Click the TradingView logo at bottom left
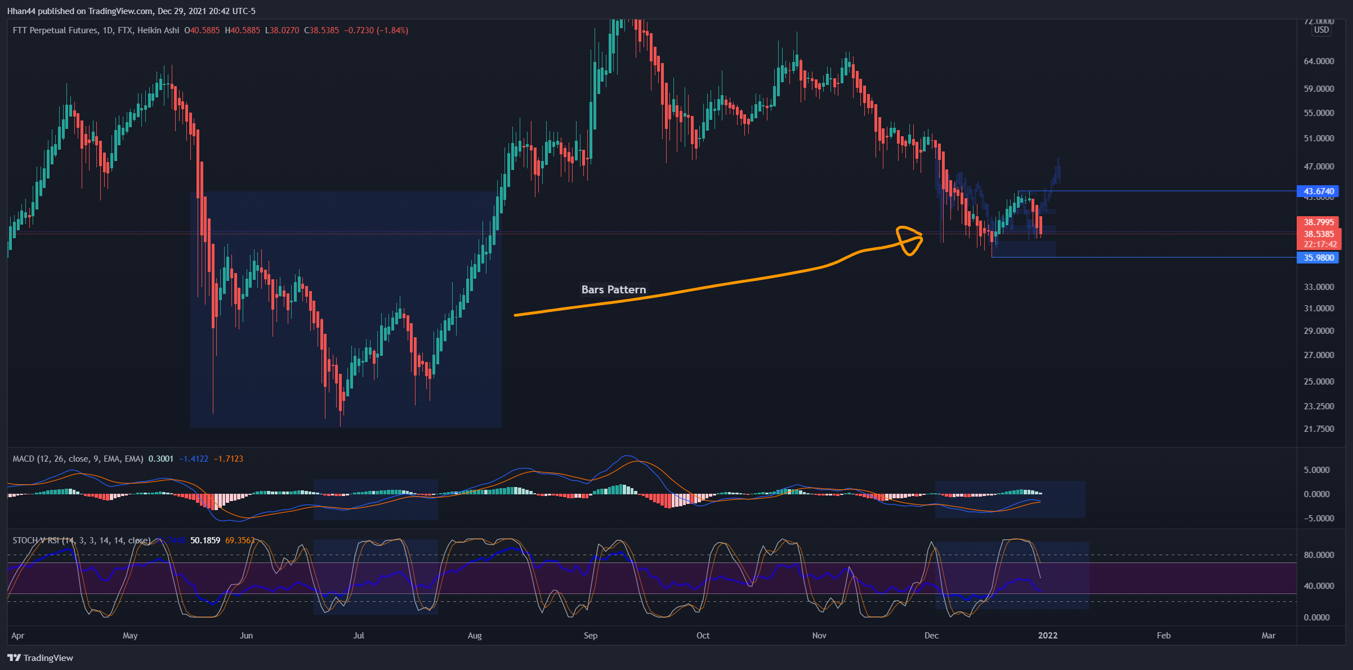This screenshot has height=670, width=1353. point(41,658)
